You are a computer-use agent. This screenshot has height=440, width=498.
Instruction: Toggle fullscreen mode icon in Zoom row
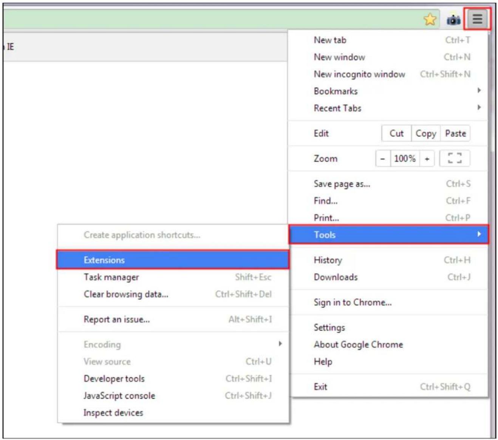click(x=455, y=158)
